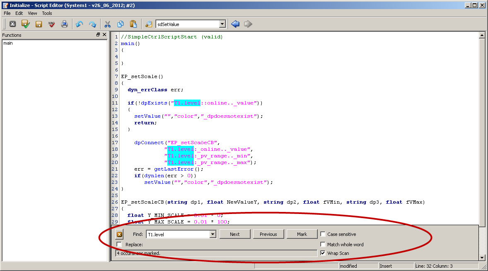Click the Save floppy disk icon
Viewport: 488px width, 271px height.
39,24
